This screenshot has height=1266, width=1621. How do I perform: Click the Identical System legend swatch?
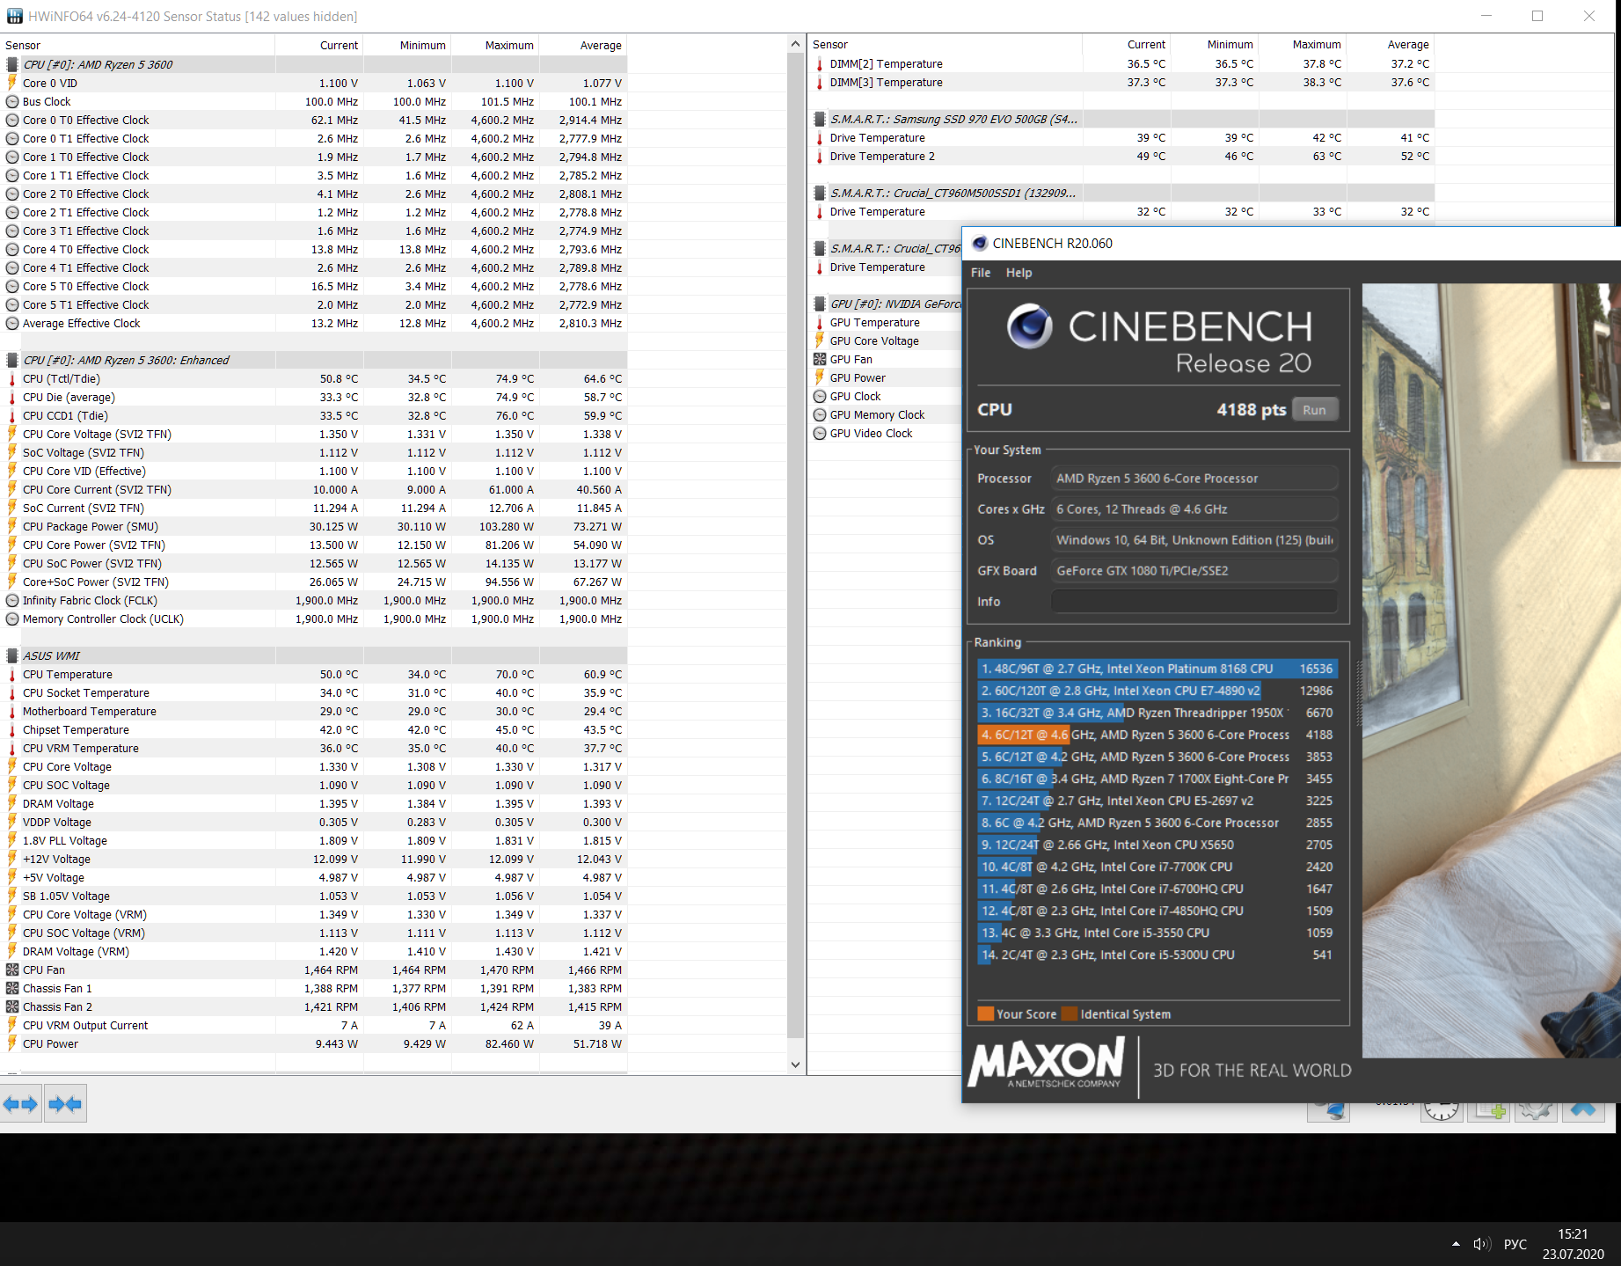point(1070,1014)
